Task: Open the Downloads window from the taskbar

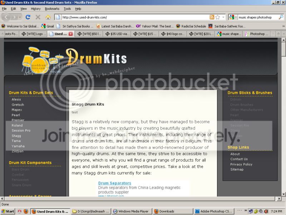Action: (x=173, y=211)
